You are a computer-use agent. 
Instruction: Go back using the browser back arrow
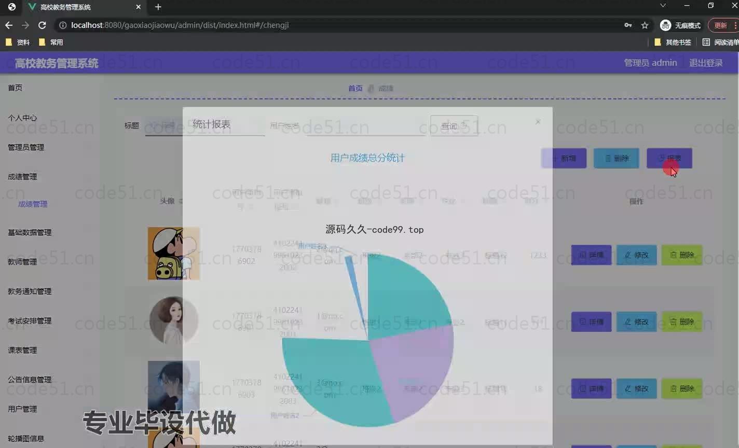click(9, 25)
